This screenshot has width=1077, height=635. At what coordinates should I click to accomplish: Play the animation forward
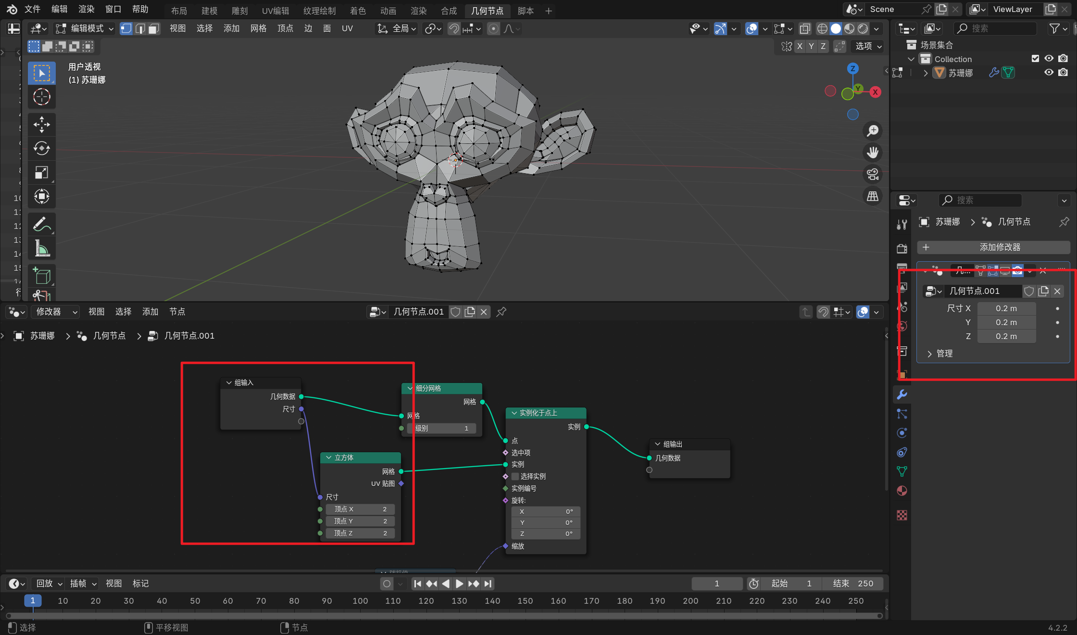point(459,584)
